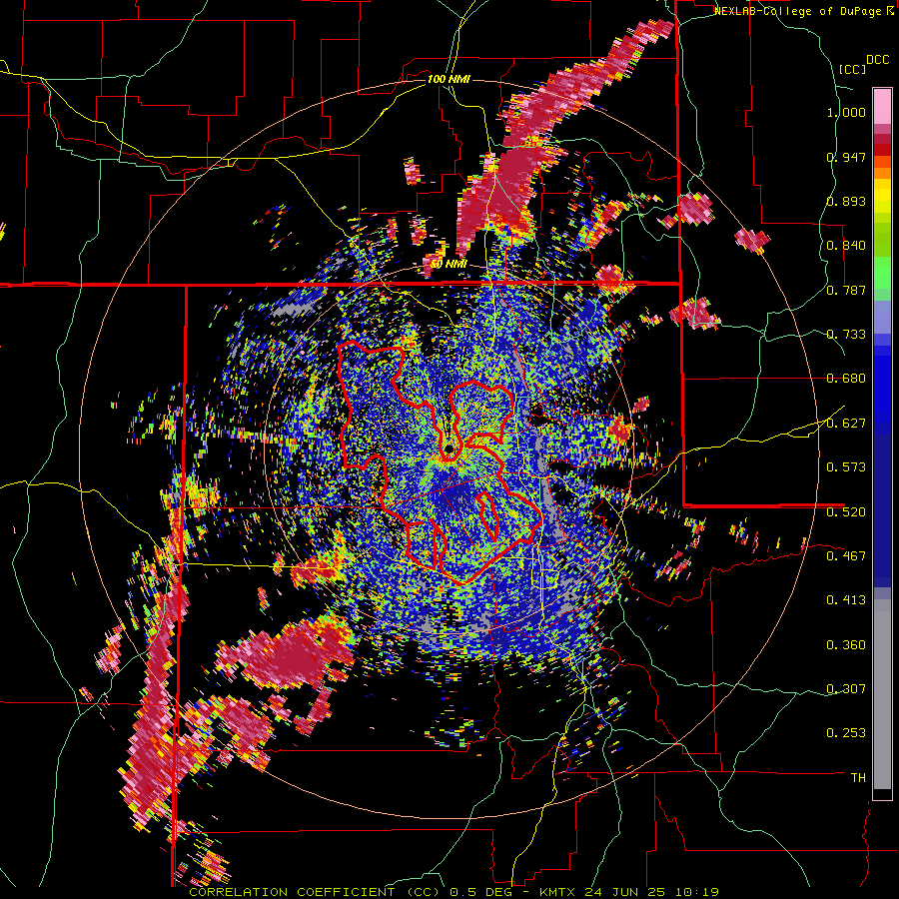Image resolution: width=899 pixels, height=899 pixels.
Task: Click the 50 NMI range ring label
Action: 449,265
